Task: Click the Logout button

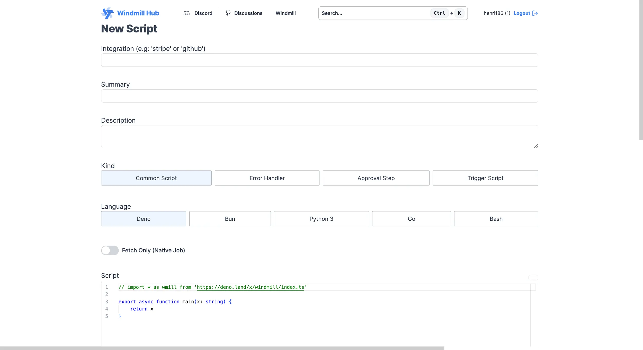Action: click(525, 13)
